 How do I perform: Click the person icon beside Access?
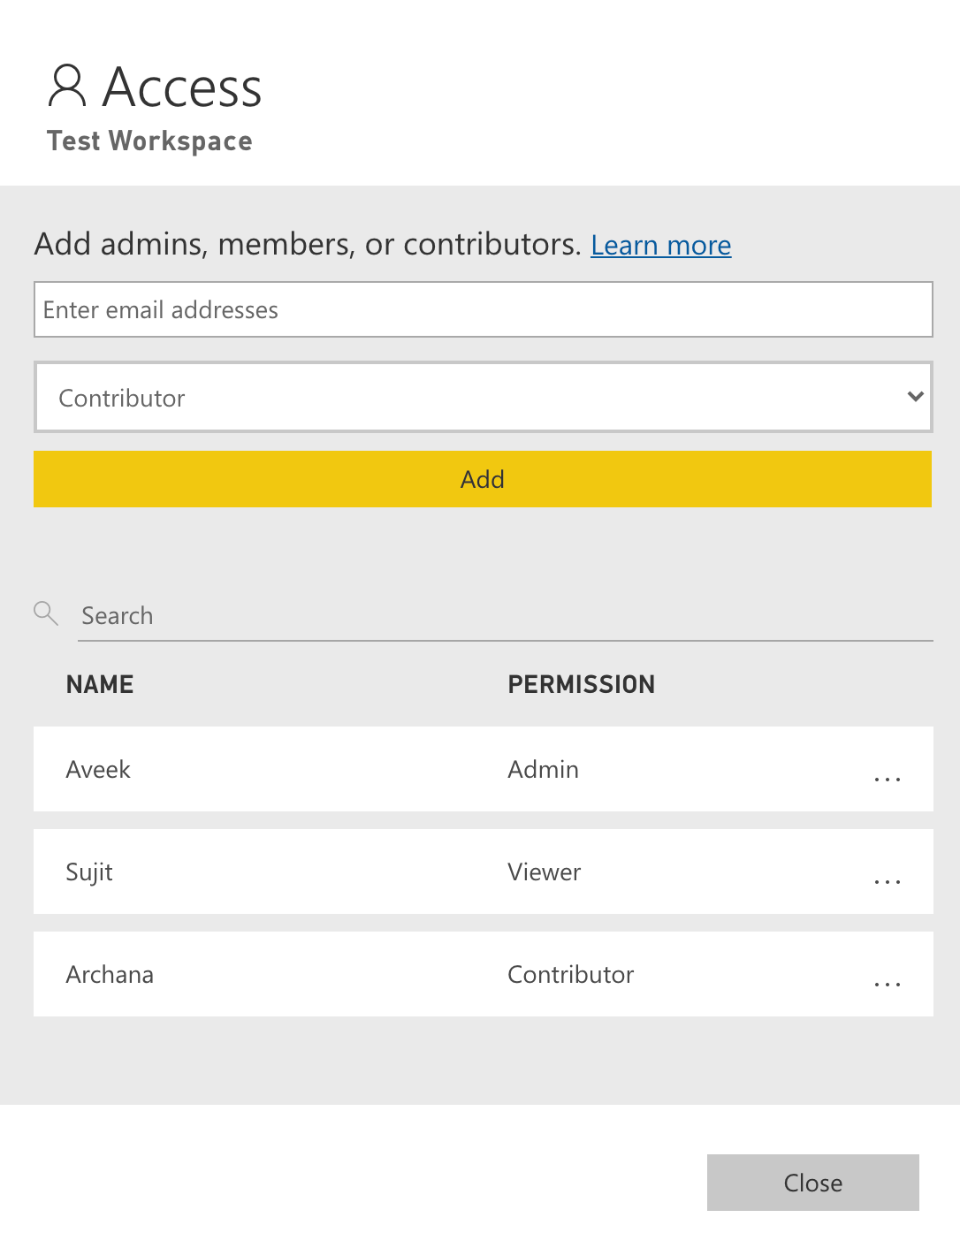(67, 86)
